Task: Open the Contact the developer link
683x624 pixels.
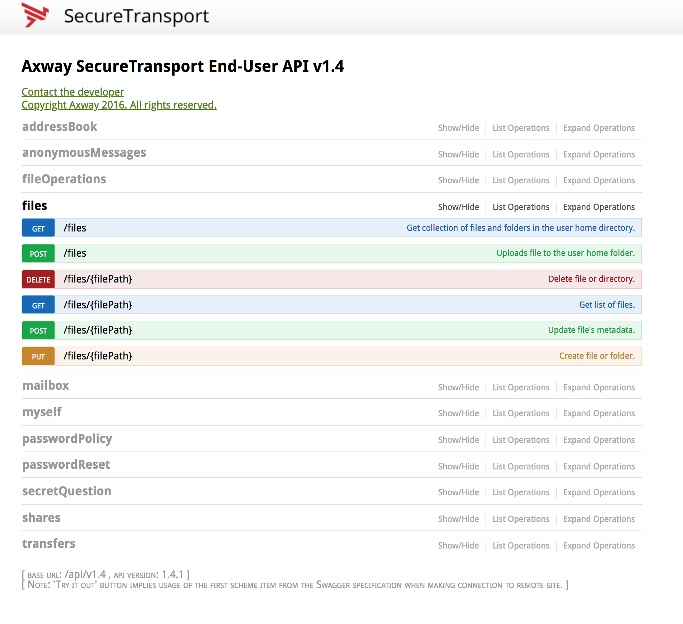Action: click(x=73, y=92)
